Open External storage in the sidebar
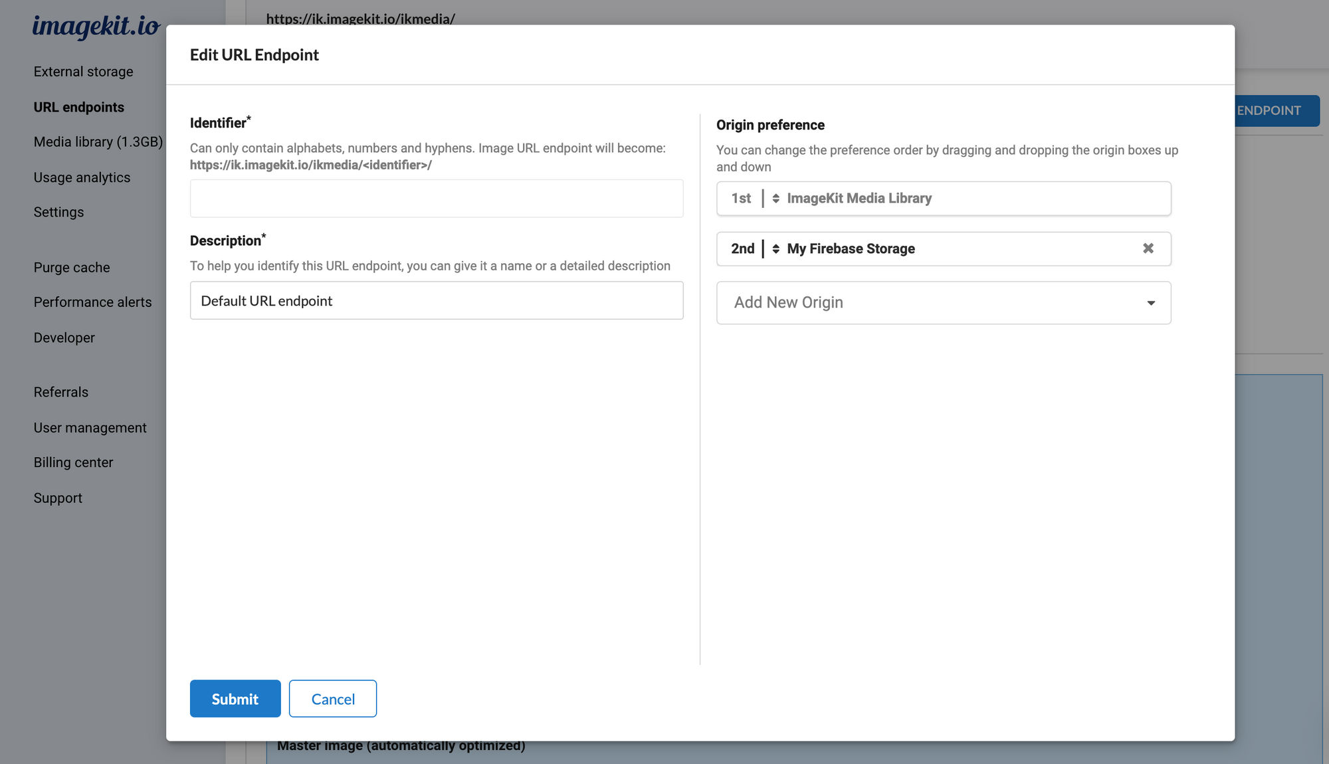This screenshot has width=1329, height=764. click(83, 72)
